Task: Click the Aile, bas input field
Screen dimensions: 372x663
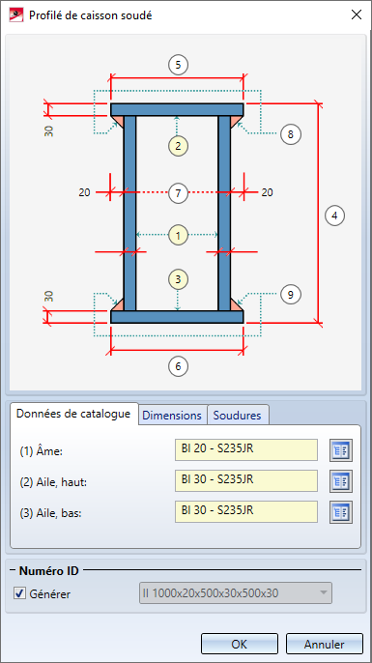Action: pyautogui.click(x=246, y=511)
